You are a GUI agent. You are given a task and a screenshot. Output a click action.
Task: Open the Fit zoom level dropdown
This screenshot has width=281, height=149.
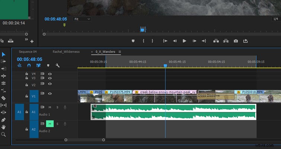[82, 19]
